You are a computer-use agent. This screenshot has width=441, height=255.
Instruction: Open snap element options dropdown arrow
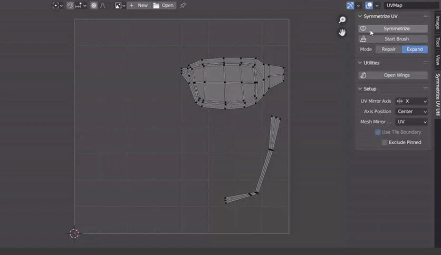[84, 6]
